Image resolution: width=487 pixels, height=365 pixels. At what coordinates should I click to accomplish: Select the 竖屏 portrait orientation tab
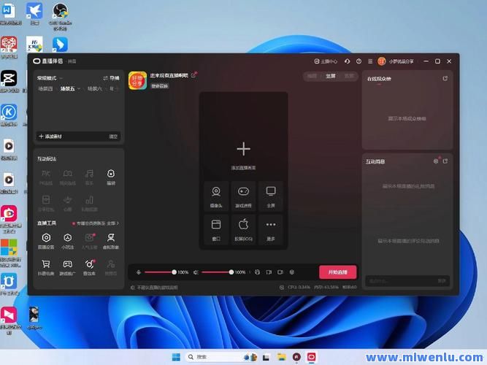click(x=331, y=76)
